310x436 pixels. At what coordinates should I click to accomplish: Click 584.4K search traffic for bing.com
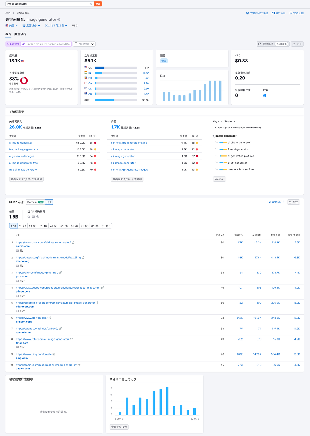(275, 354)
